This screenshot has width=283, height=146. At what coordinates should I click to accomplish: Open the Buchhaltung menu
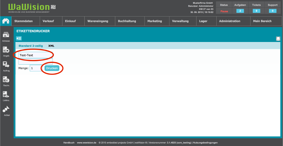pos(127,21)
